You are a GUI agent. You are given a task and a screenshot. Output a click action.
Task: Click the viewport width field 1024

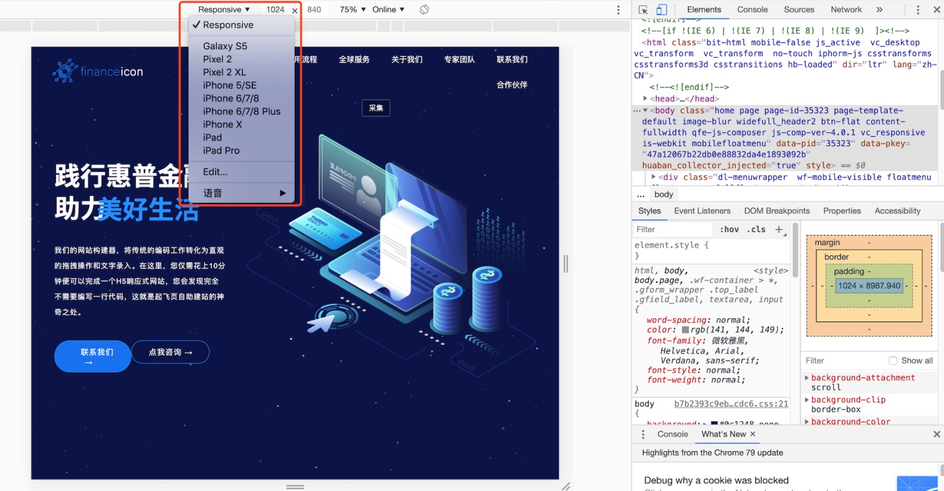tap(275, 9)
